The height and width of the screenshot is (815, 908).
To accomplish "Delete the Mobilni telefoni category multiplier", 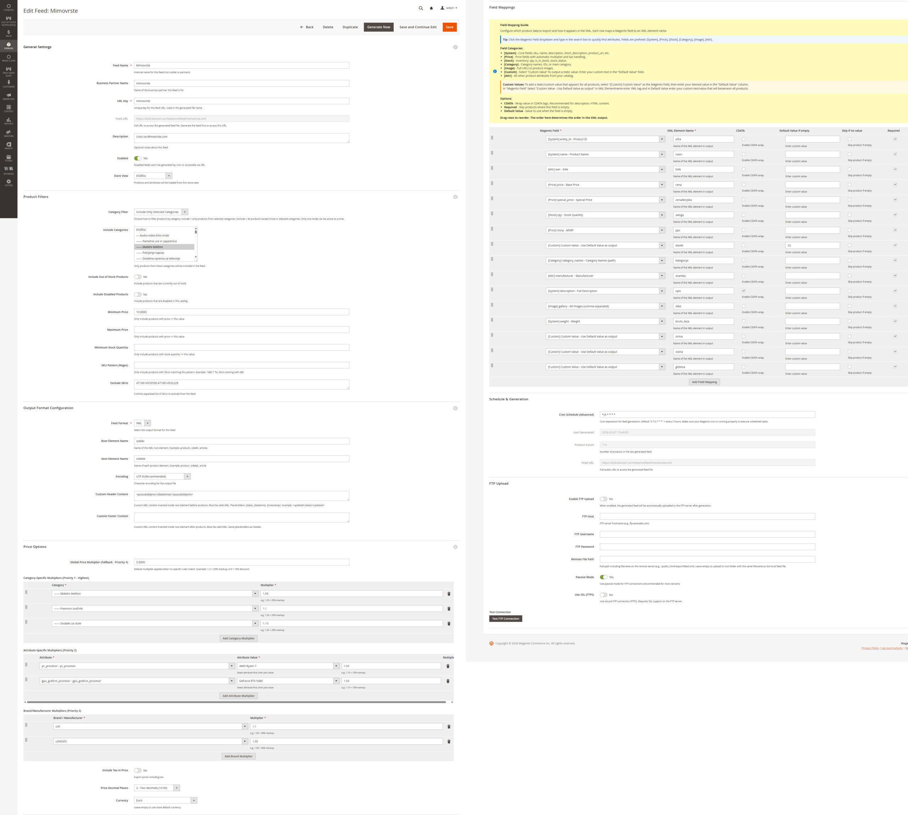I will click(x=449, y=594).
